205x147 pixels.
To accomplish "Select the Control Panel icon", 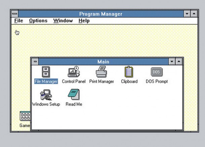I will [74, 71].
